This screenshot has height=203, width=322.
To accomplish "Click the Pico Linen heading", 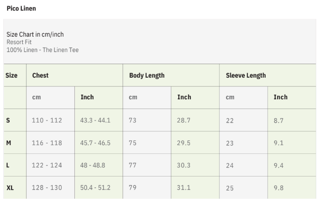I will (21, 8).
